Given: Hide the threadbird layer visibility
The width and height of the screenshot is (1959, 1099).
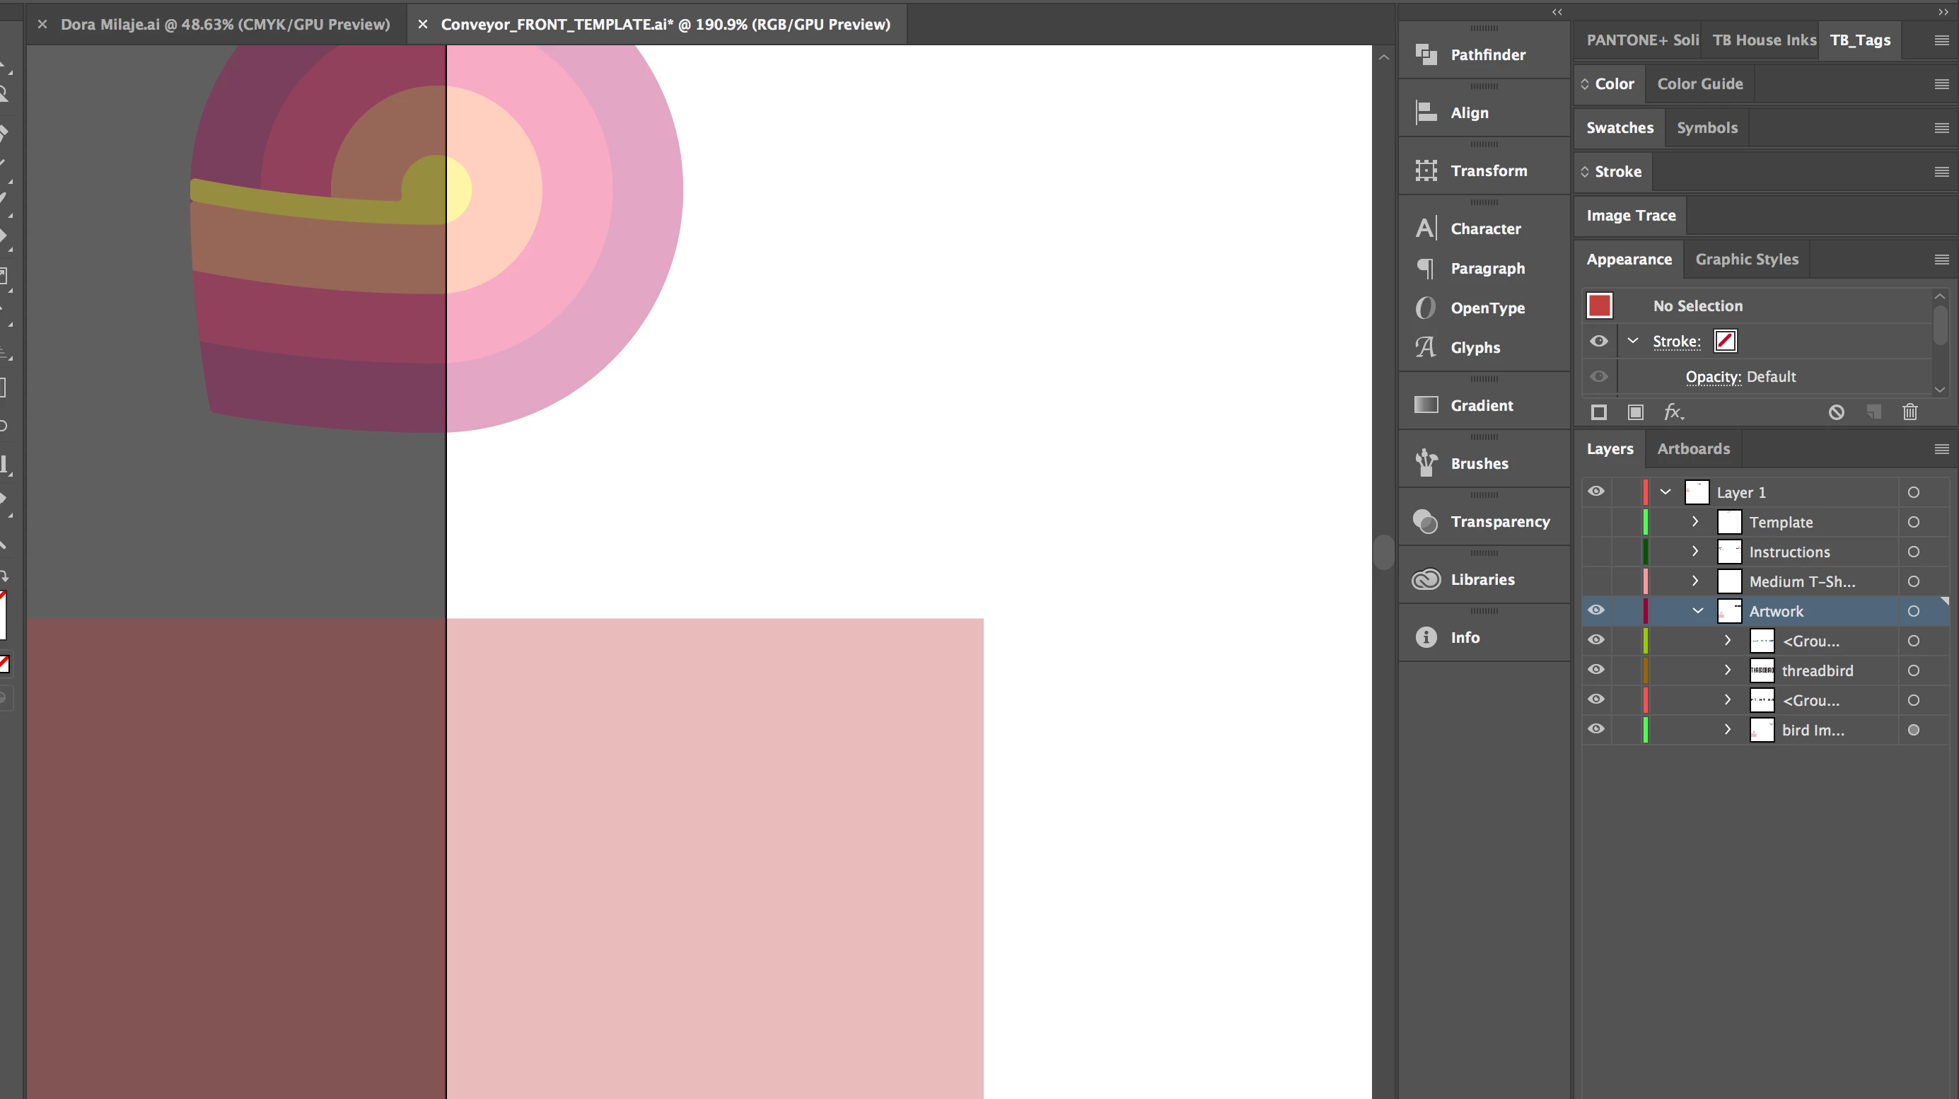Looking at the screenshot, I should tap(1596, 670).
